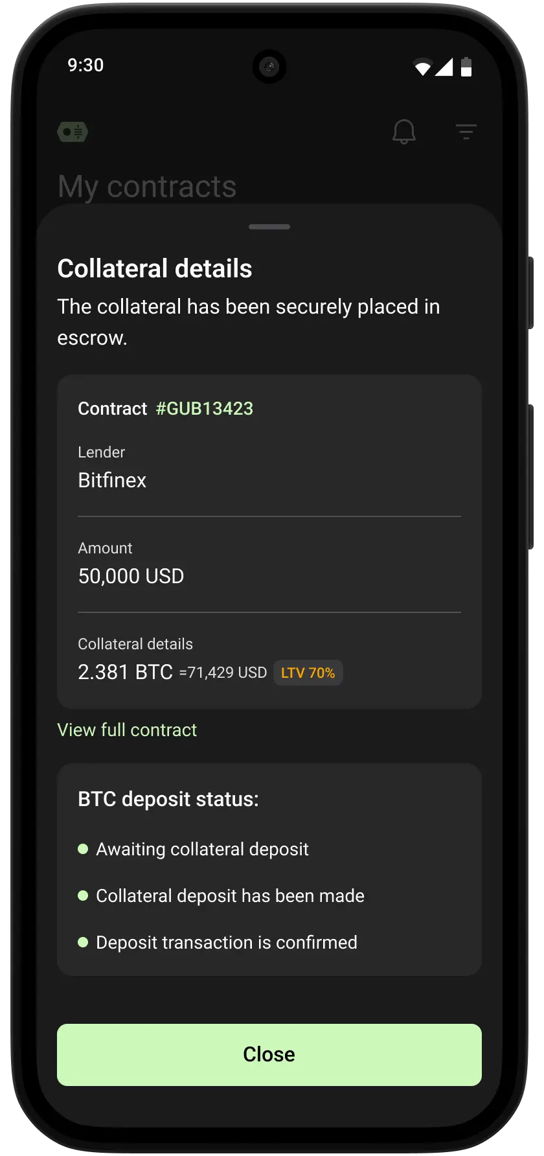Tap the 50,000 USD amount value
The width and height of the screenshot is (544, 1156).
click(x=131, y=576)
